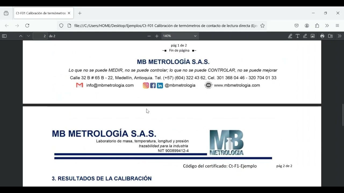Click the www.mbmetrologia.com website link
The width and height of the screenshot is (344, 193).
tap(237, 85)
